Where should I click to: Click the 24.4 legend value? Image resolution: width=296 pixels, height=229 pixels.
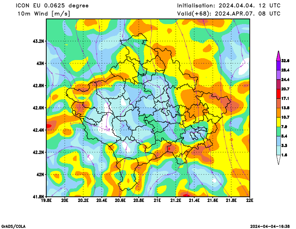(285, 80)
